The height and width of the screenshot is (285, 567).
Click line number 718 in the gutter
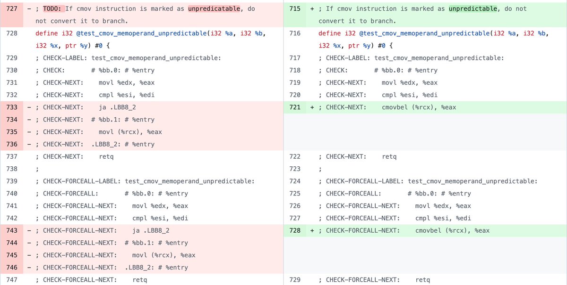[x=295, y=70]
